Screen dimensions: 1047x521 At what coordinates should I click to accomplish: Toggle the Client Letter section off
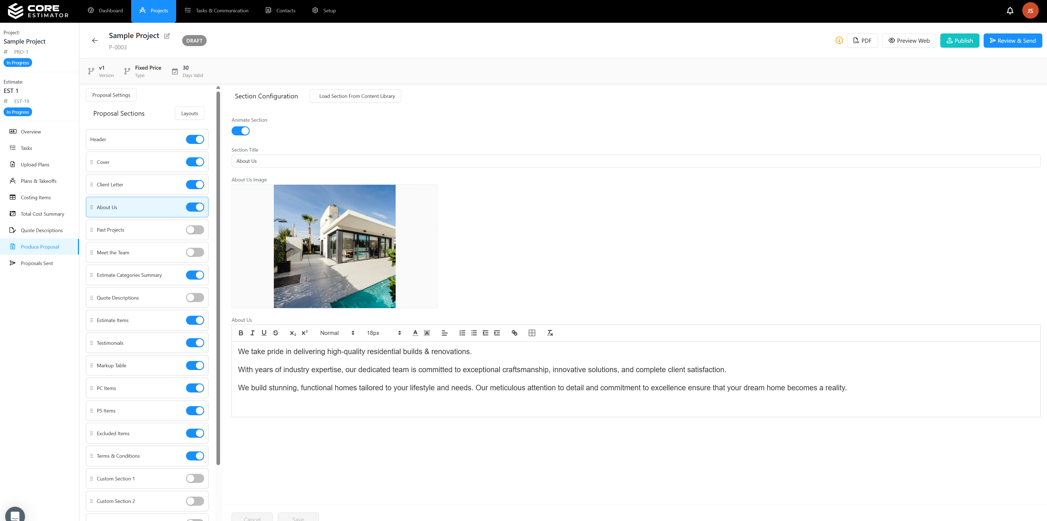[x=195, y=185]
